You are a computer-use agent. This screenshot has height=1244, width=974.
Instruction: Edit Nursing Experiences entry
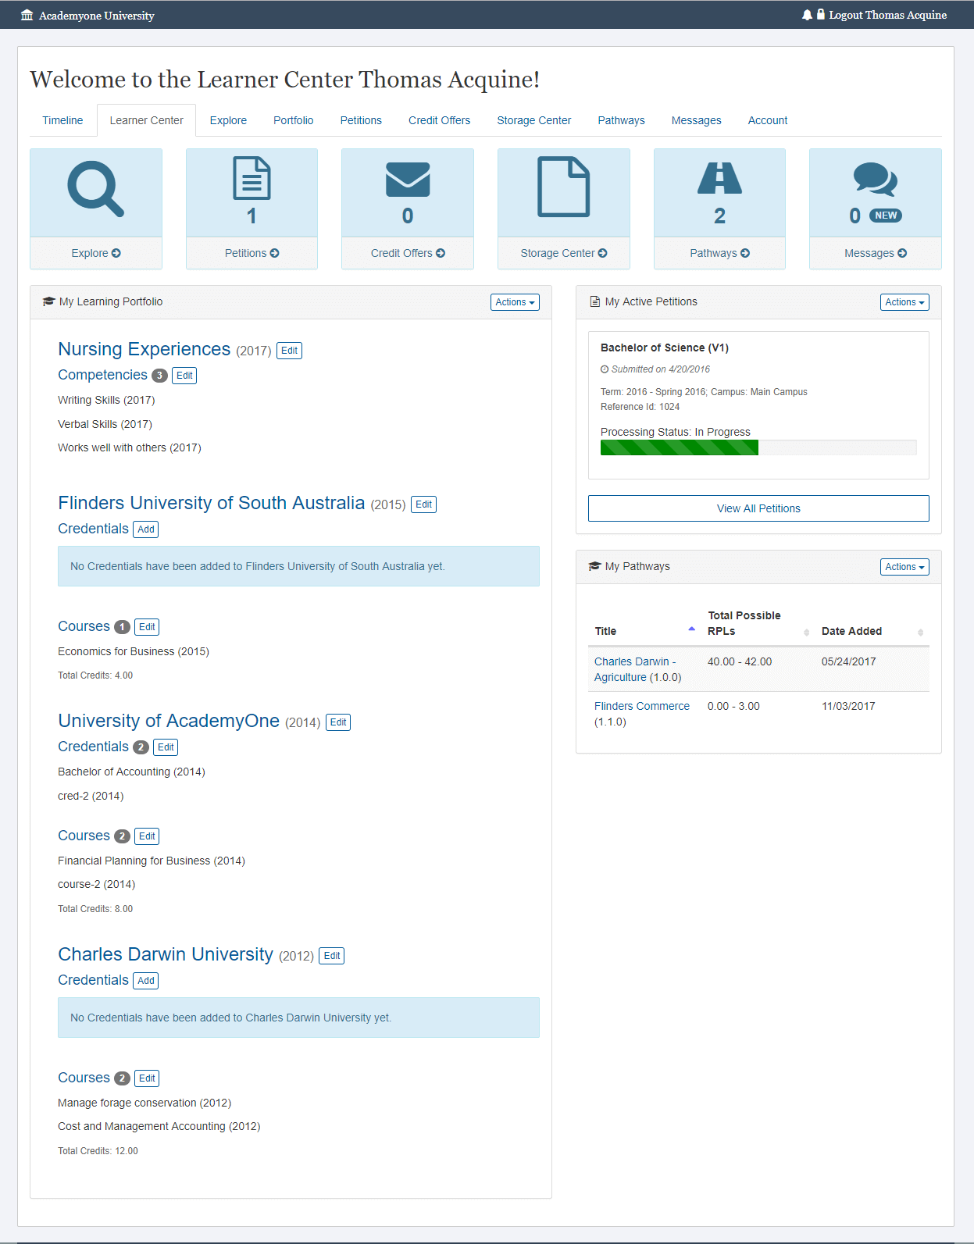[289, 351]
